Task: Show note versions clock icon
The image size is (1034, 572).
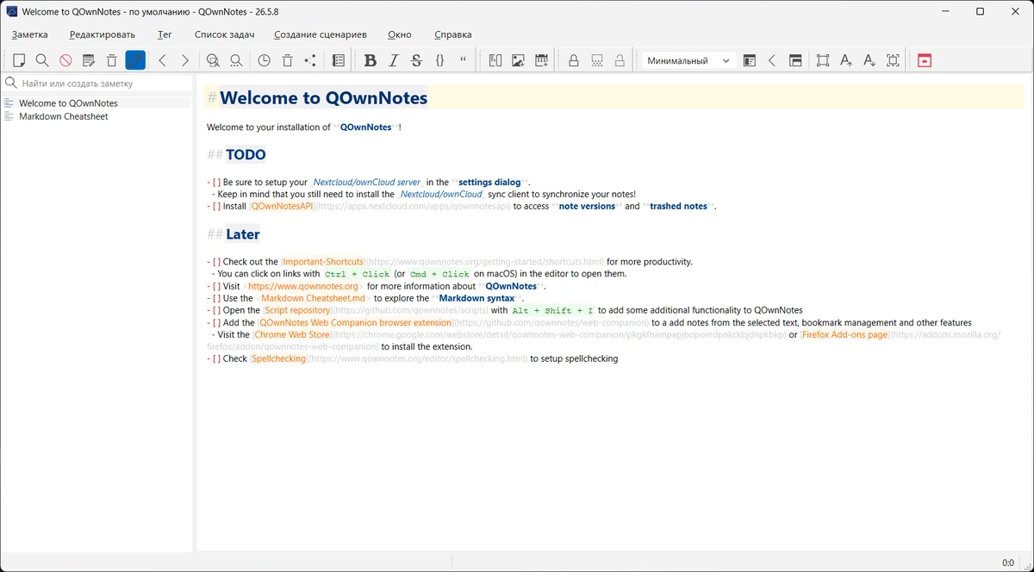Action: click(x=264, y=60)
